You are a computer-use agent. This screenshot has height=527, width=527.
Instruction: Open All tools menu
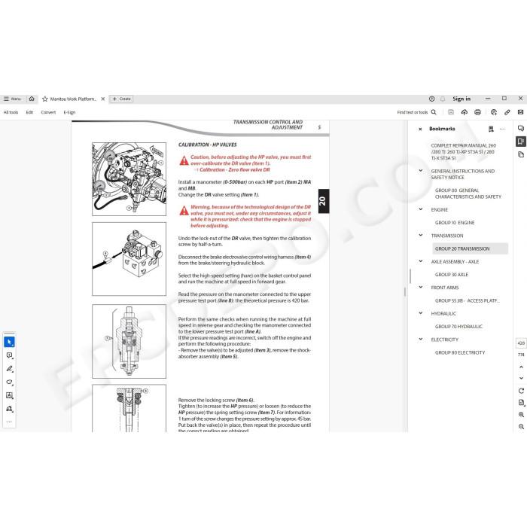pos(11,112)
